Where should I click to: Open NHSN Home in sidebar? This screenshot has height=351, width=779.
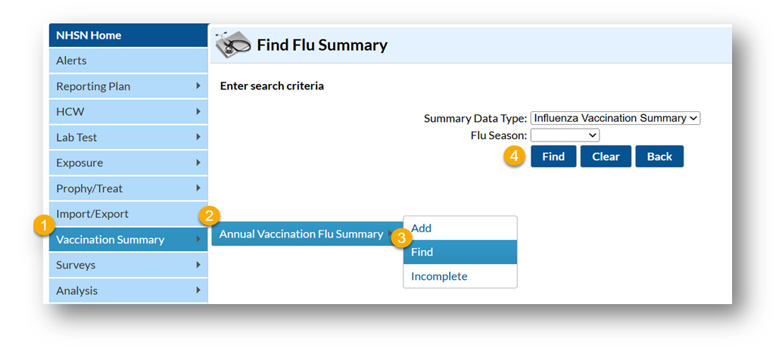click(89, 36)
